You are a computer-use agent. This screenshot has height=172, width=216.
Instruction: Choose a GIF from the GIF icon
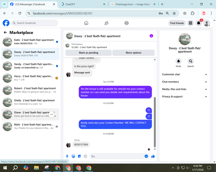tap(86, 156)
